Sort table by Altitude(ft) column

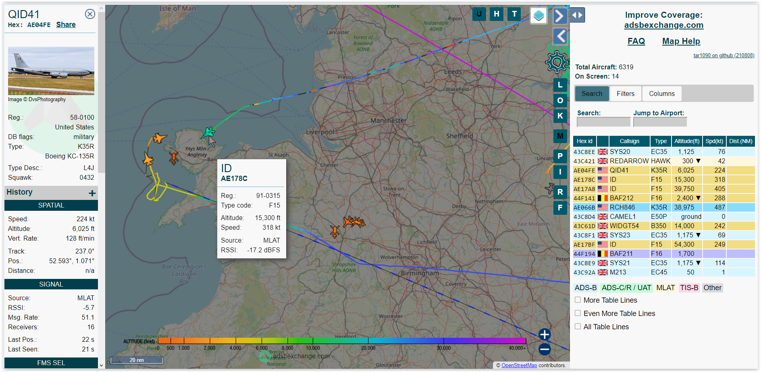[x=687, y=141]
